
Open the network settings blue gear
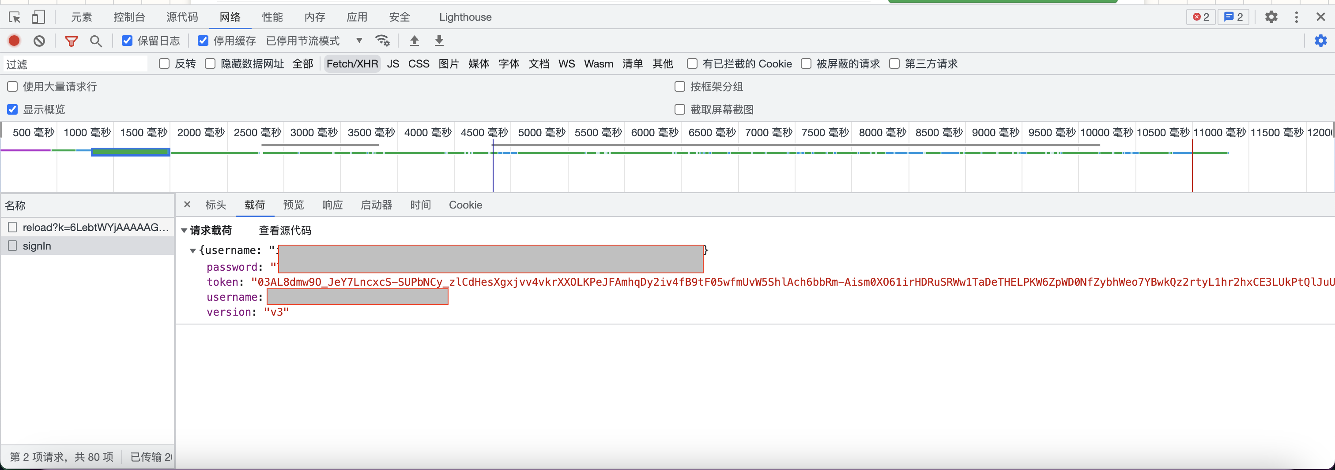tap(1321, 41)
